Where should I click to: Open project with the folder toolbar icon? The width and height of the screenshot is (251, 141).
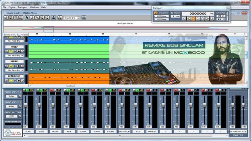pyautogui.click(x=6, y=18)
